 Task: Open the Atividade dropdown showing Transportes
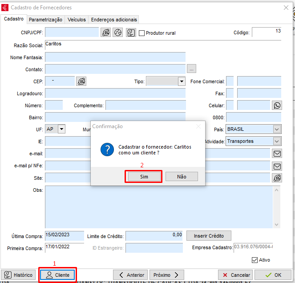pyautogui.click(x=277, y=141)
